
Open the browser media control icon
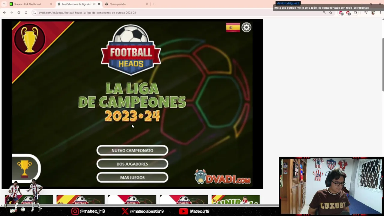click(366, 13)
